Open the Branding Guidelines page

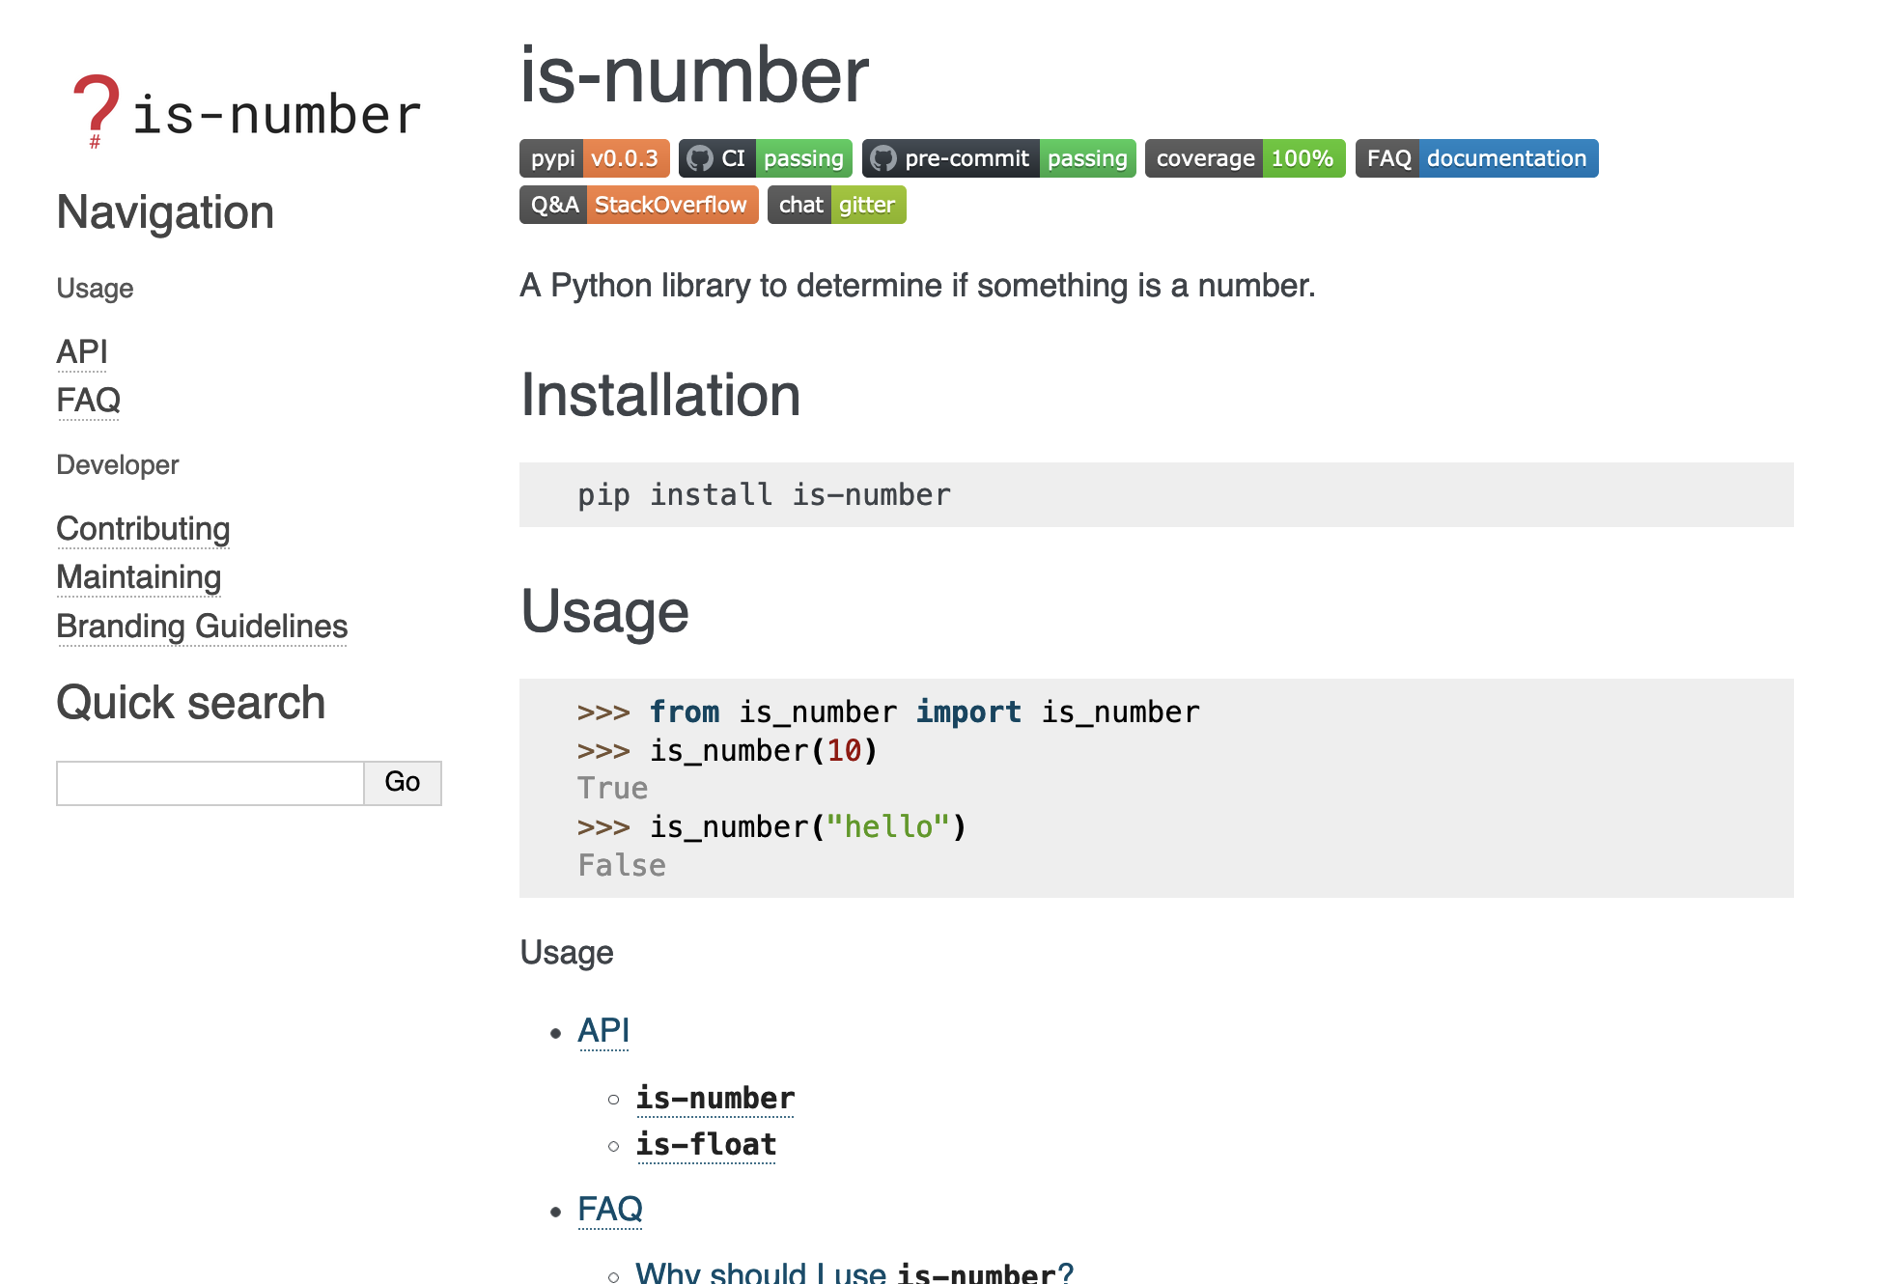point(201,627)
